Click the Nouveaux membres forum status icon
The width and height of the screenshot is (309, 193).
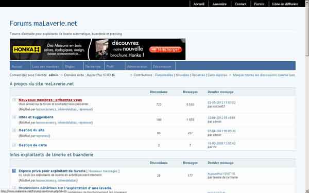(x=14, y=100)
